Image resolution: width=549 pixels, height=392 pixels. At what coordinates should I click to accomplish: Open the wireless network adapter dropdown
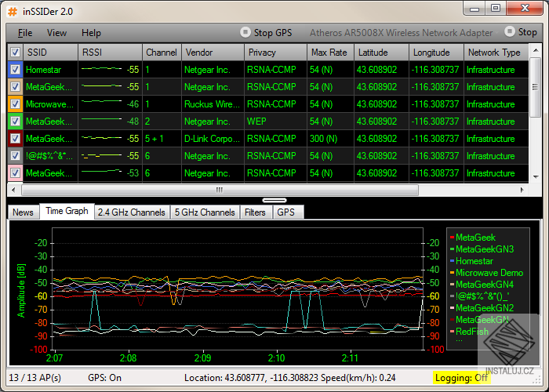404,33
